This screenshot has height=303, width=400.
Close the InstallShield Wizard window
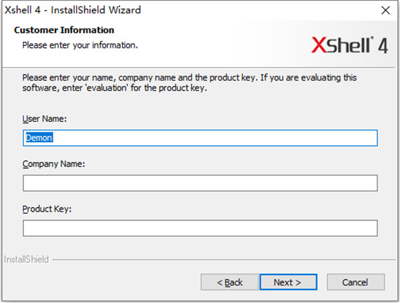point(385,11)
